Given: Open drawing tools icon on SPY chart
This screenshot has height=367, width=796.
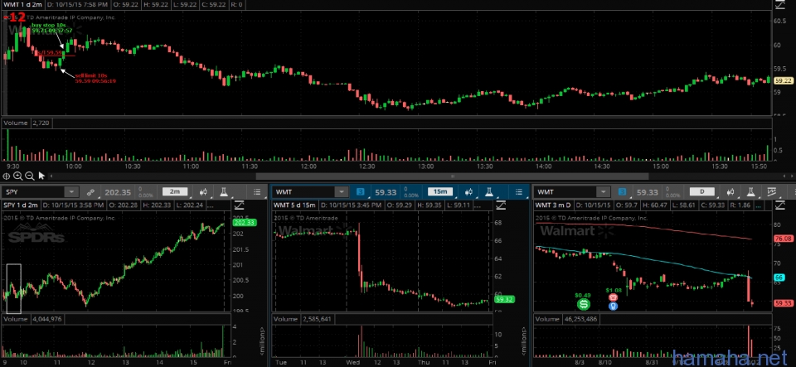Looking at the screenshot, I should 239,205.
